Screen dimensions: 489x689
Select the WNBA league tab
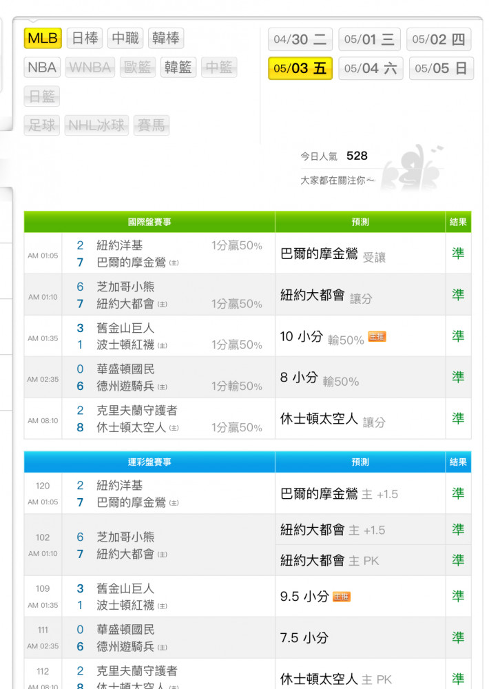[90, 68]
